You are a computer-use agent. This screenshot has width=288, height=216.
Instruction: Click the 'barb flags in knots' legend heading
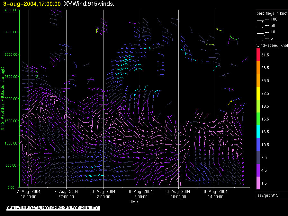(272, 13)
